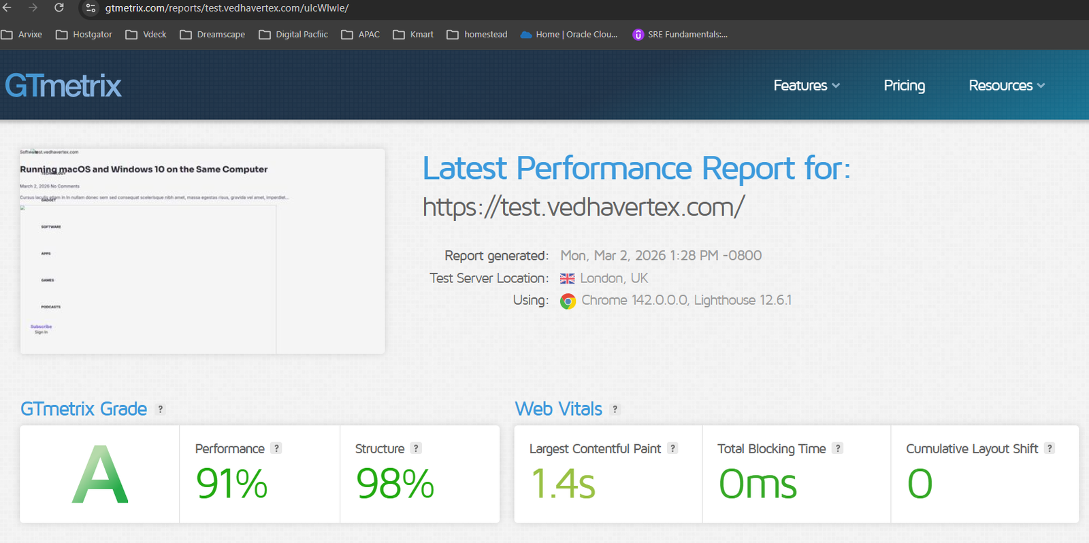Click the Chrome browser icon
Screen dimensions: 1089x543
point(568,301)
